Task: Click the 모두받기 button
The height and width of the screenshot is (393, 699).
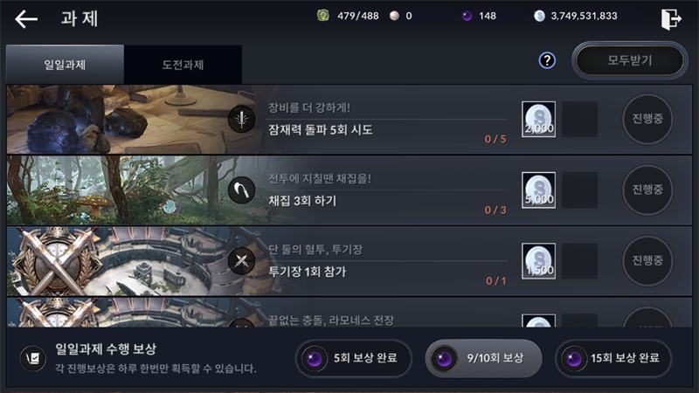Action: click(630, 60)
